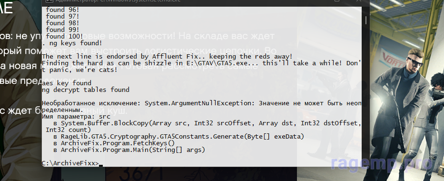Image resolution: width=444 pixels, height=181 pixels.
Task: Click the 'Имя параметра: src' line
Action: pyautogui.click(x=76, y=117)
